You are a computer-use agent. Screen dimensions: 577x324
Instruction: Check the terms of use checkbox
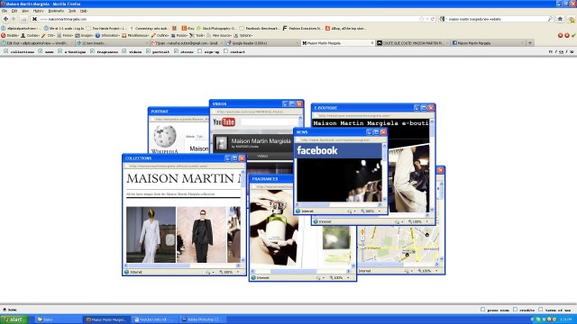(541, 310)
